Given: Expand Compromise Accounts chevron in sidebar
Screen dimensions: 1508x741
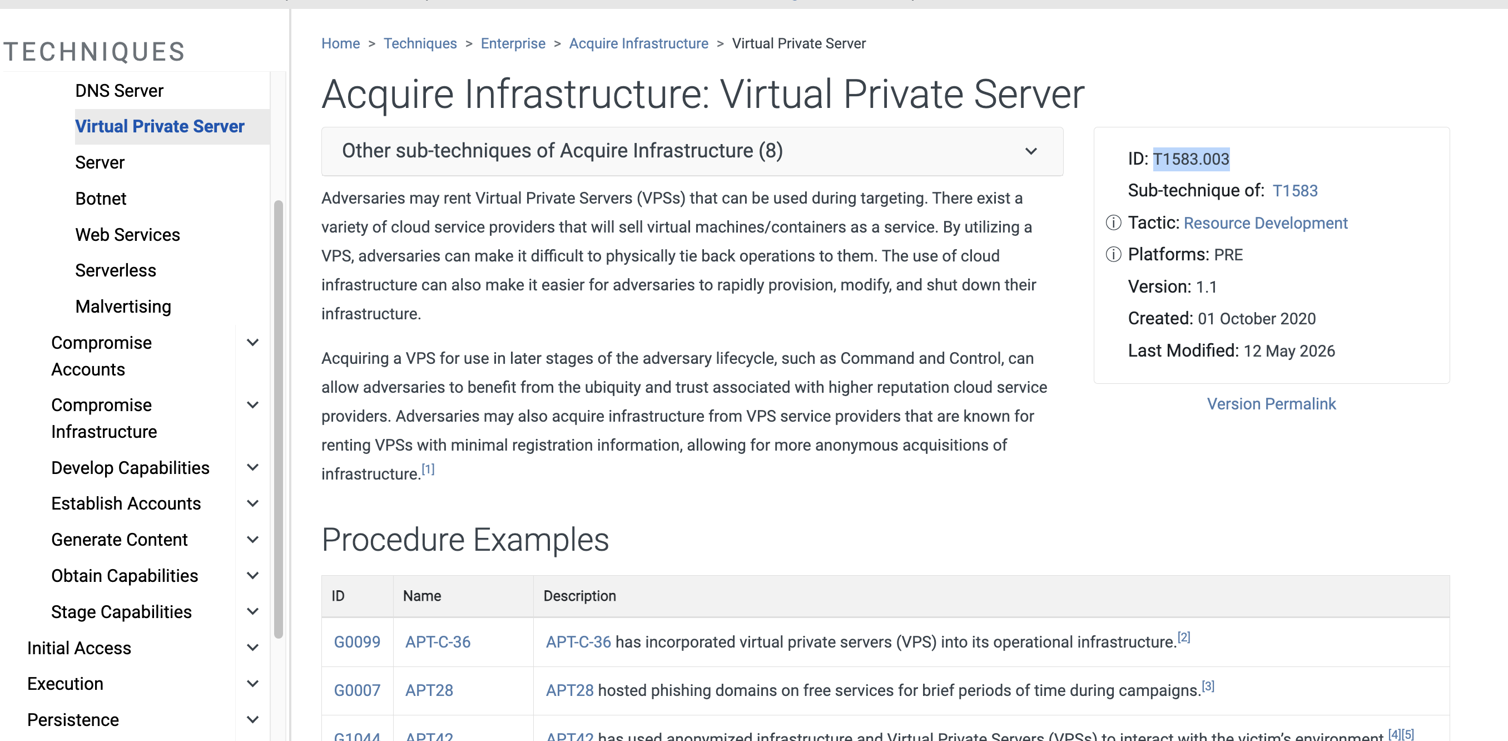Looking at the screenshot, I should coord(253,343).
